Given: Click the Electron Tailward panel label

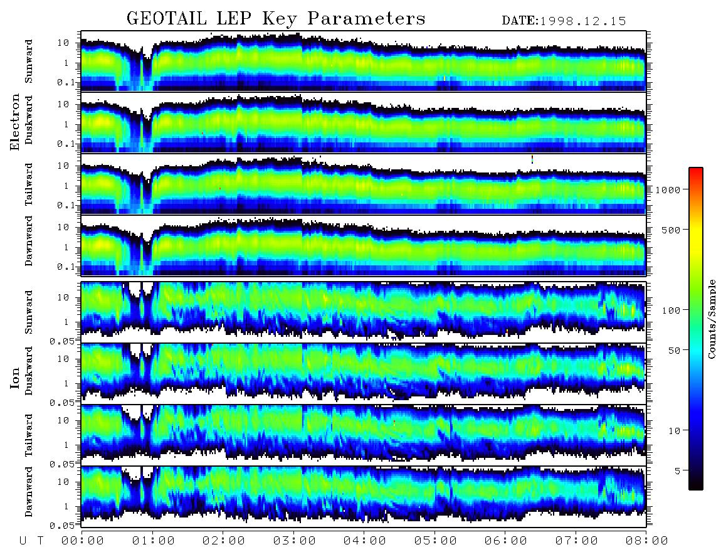Looking at the screenshot, I should (x=29, y=184).
